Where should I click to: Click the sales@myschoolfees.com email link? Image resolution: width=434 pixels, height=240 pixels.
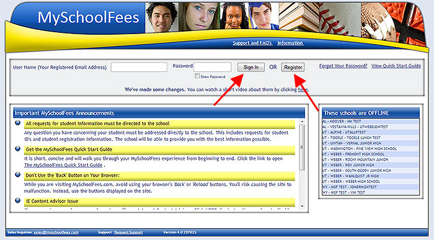coord(56,233)
